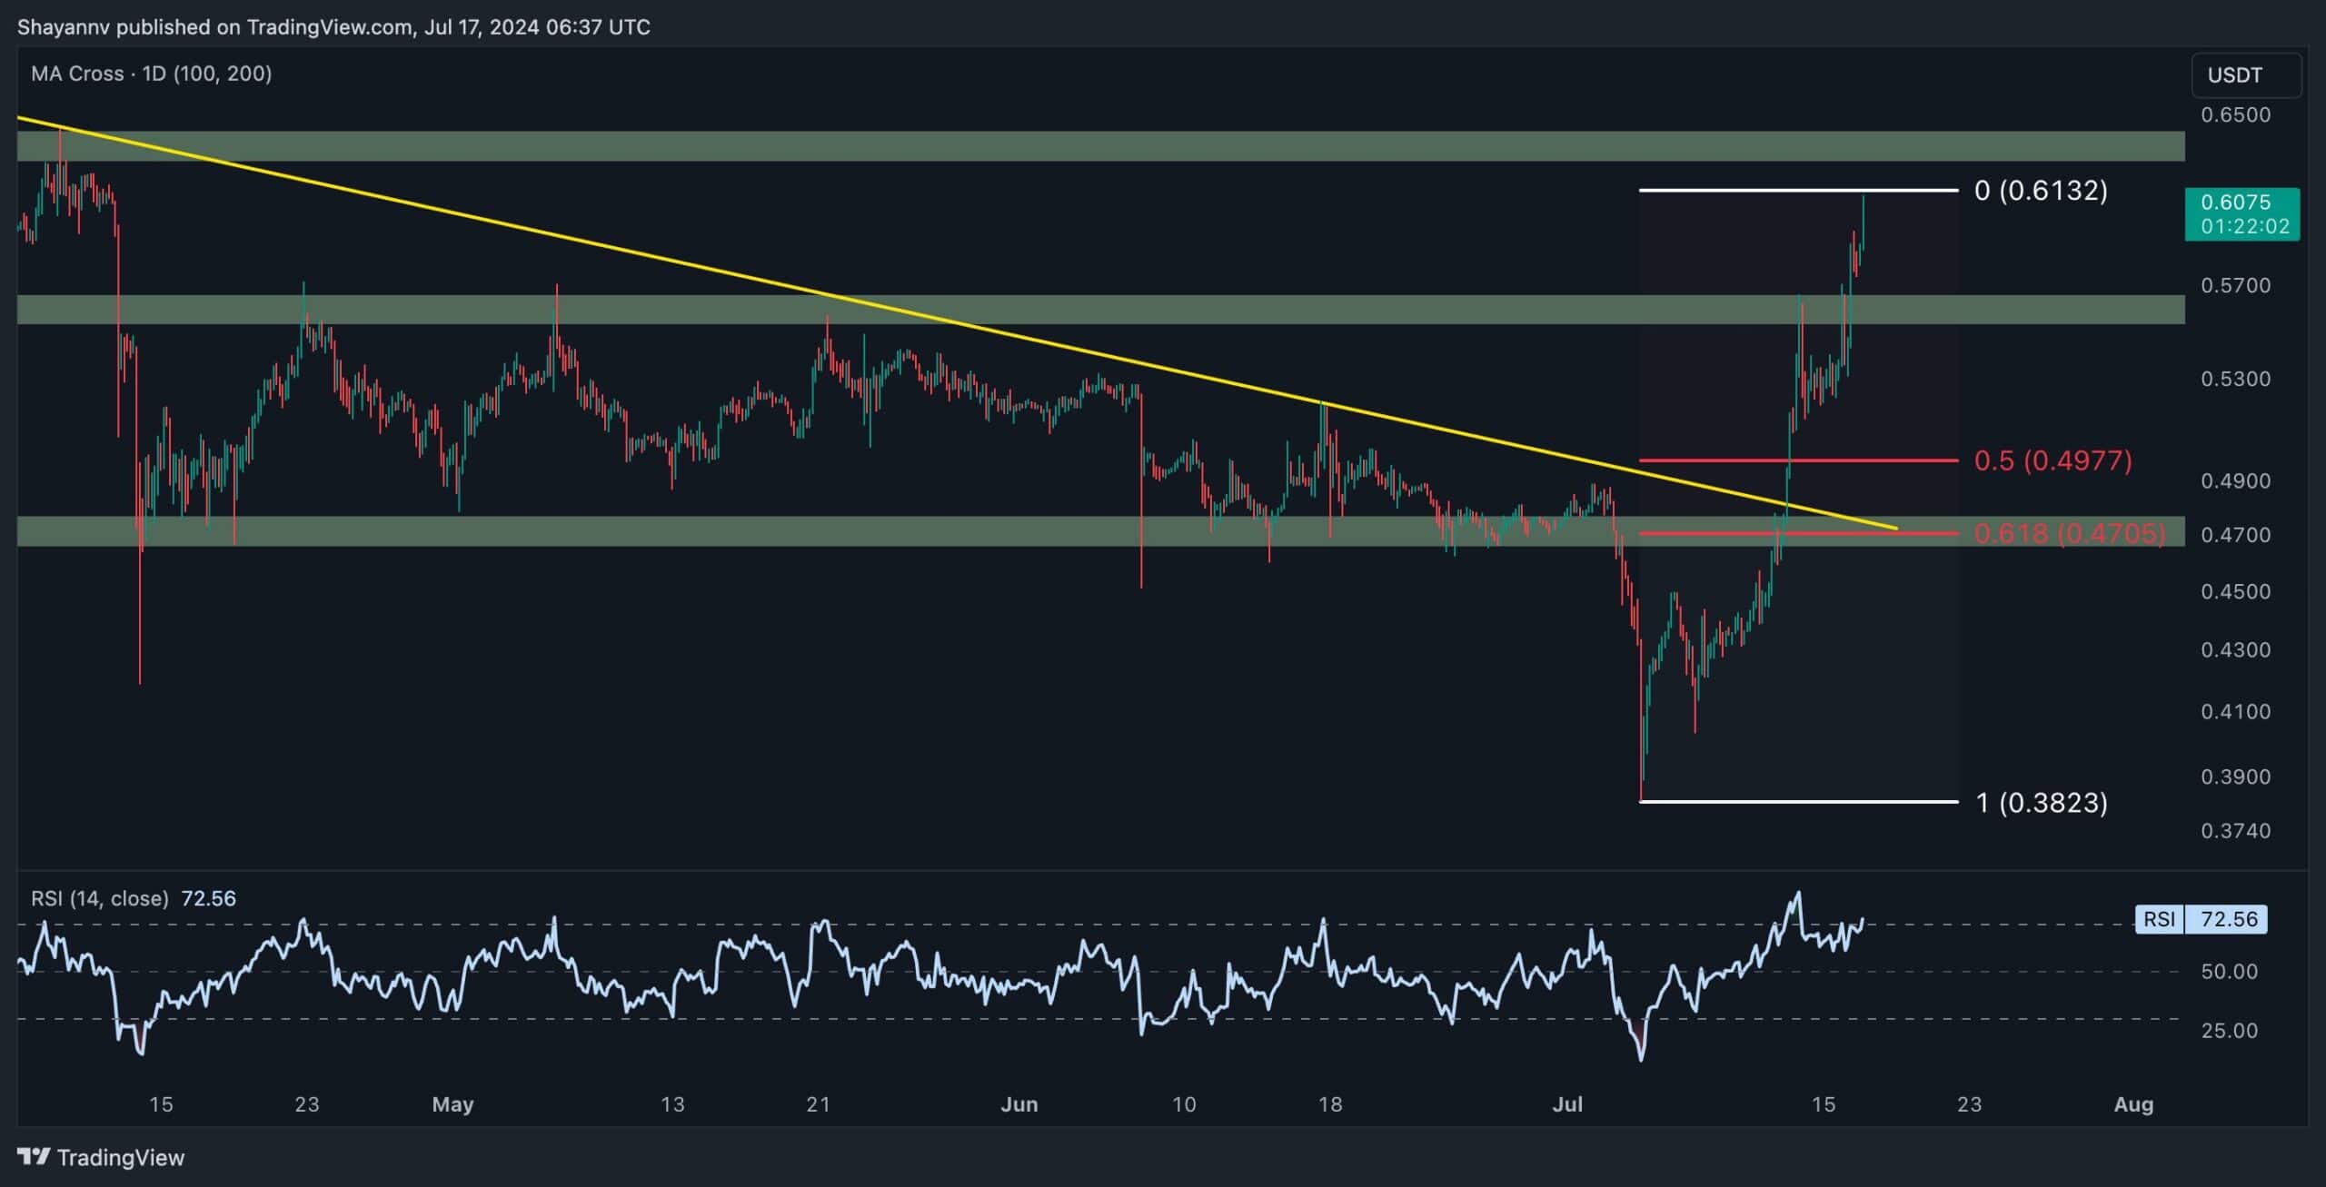Select the top green resistance zone
2326x1187 pixels.
pyautogui.click(x=1090, y=146)
